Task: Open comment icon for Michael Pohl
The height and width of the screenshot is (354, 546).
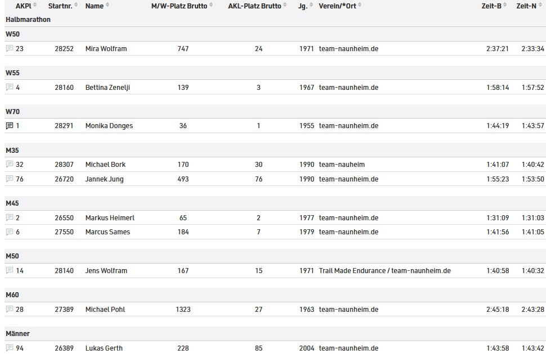Action: (x=10, y=309)
